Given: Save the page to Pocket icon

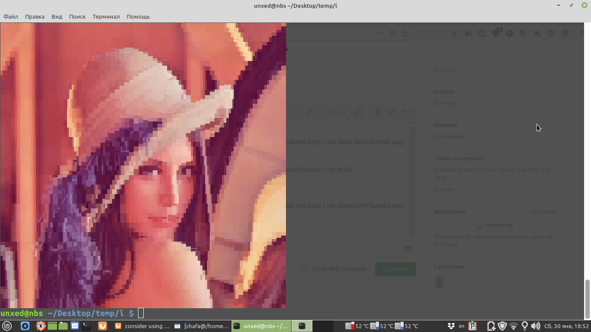Looking at the screenshot, I should [393, 33].
